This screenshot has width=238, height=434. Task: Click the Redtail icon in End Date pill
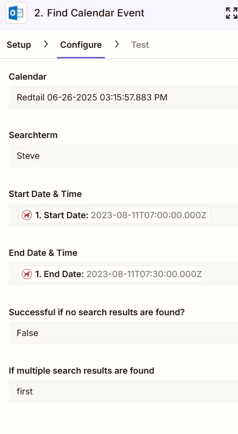coord(27,274)
